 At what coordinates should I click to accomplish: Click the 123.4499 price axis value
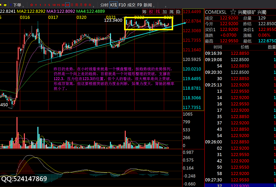(x=192, y=12)
